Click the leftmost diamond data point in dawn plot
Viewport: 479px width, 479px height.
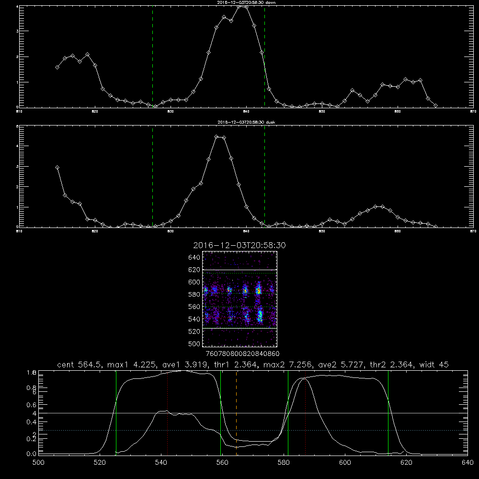pos(57,67)
